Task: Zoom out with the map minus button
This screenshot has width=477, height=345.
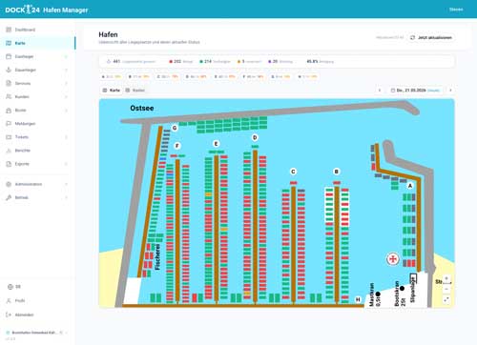Action: pyautogui.click(x=446, y=289)
